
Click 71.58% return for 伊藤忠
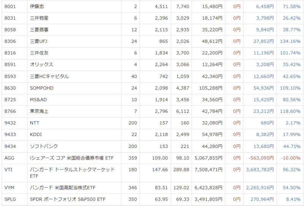point(291,6)
